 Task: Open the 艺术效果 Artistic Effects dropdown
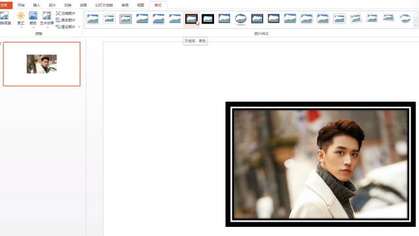click(x=46, y=19)
